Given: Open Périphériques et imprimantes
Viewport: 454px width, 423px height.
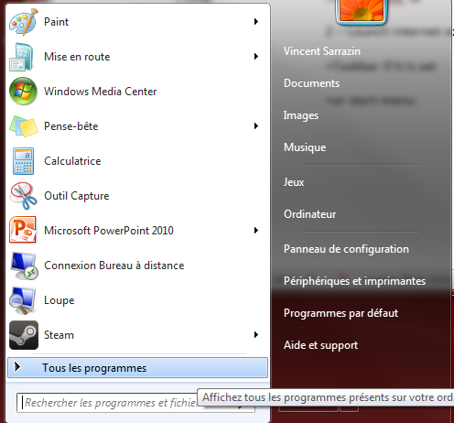Looking at the screenshot, I should pos(354,281).
